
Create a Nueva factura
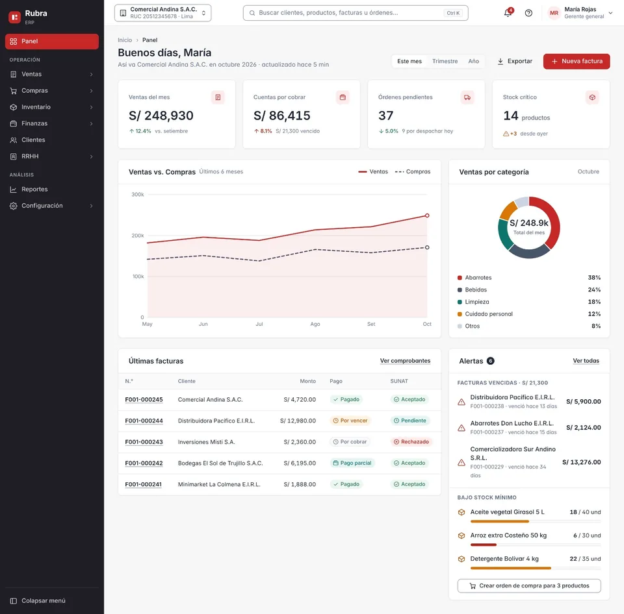(577, 61)
